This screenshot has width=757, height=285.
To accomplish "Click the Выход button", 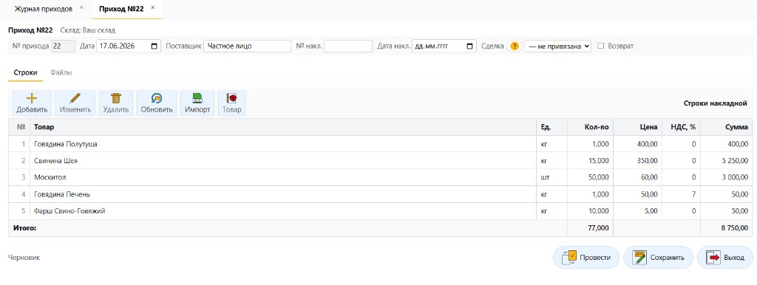I will 724,258.
